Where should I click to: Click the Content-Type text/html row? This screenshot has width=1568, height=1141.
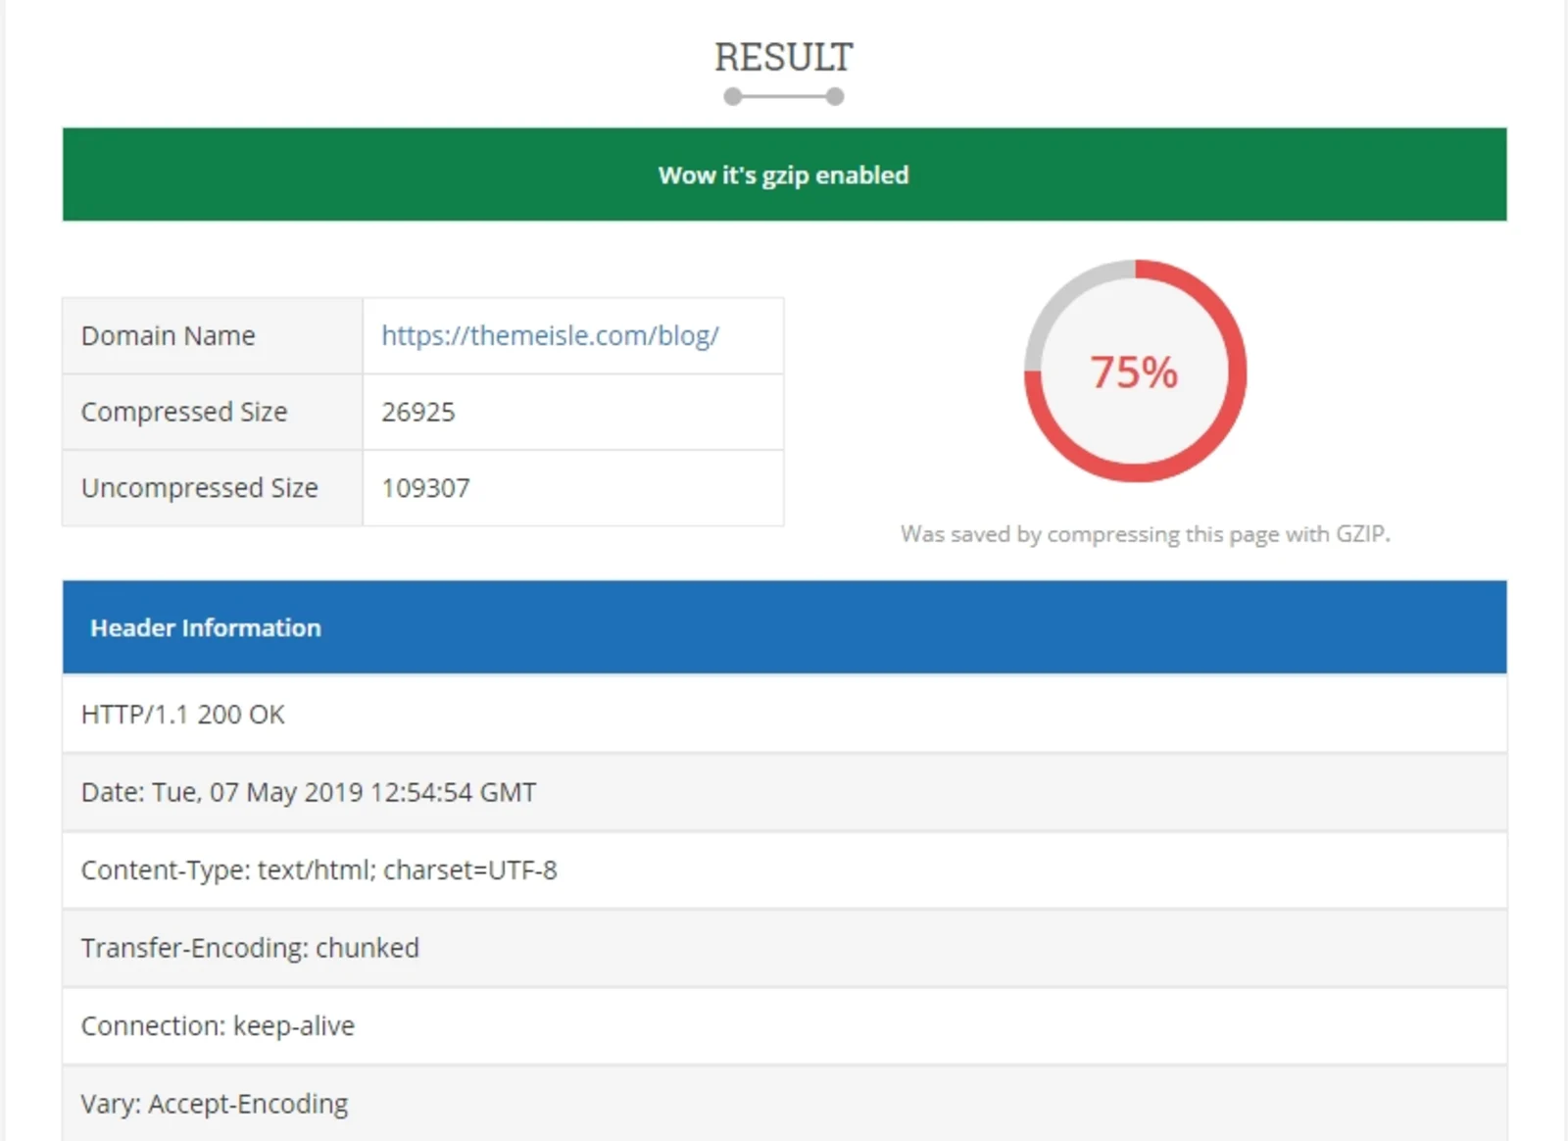tap(784, 870)
